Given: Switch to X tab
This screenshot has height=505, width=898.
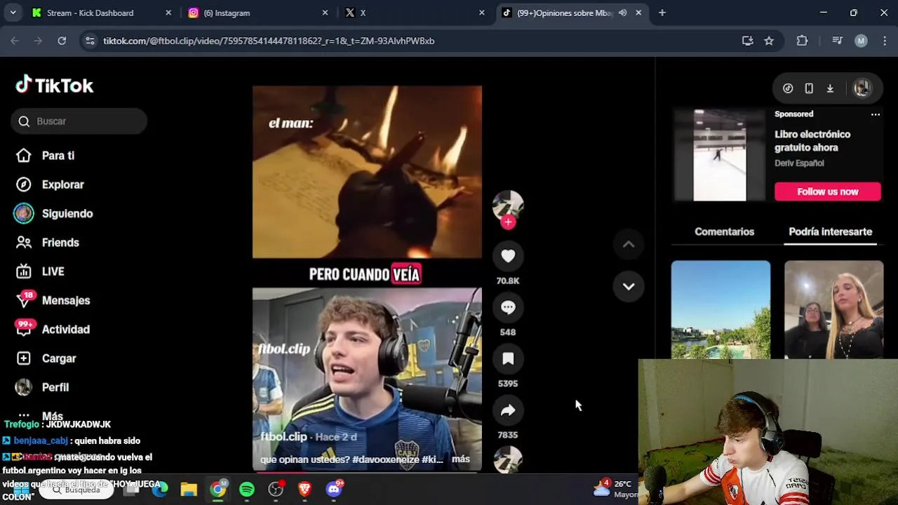Looking at the screenshot, I should click(414, 13).
